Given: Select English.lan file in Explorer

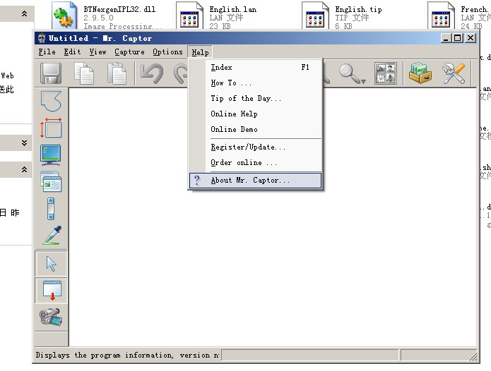Looking at the screenshot, I should pos(216,16).
